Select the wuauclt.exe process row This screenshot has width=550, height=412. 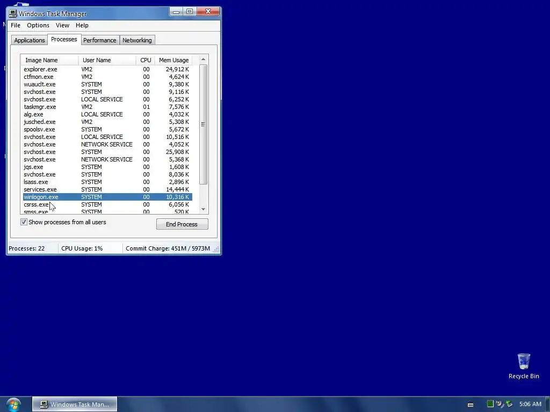[107, 84]
